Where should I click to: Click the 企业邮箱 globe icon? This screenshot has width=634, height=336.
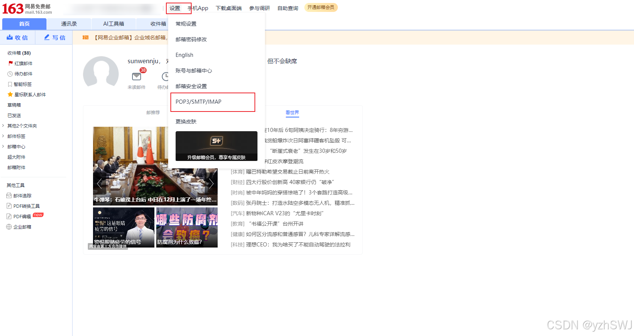[9, 226]
